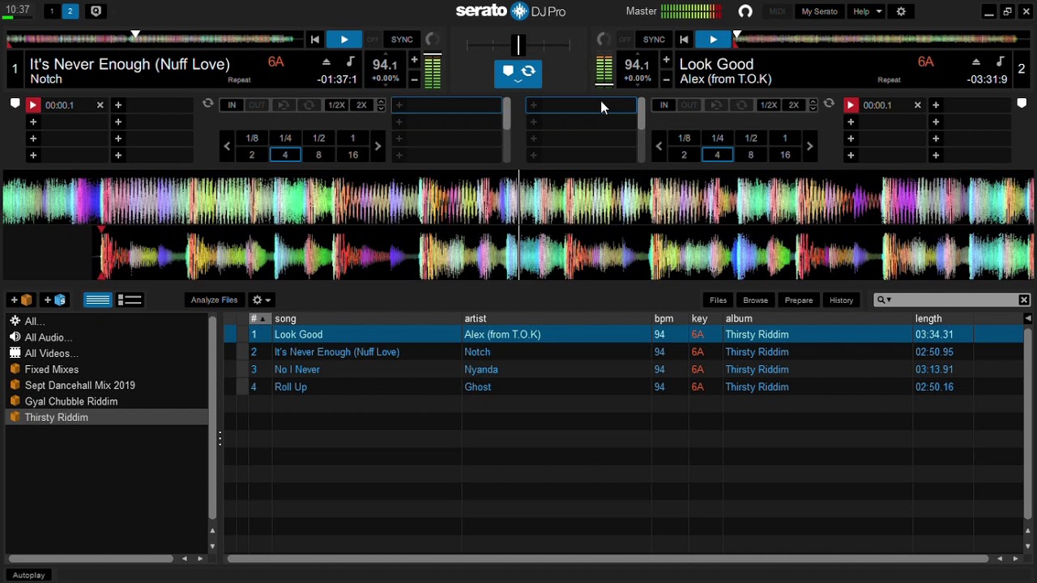Eject the track from deck 2
This screenshot has height=583, width=1037.
976,62
